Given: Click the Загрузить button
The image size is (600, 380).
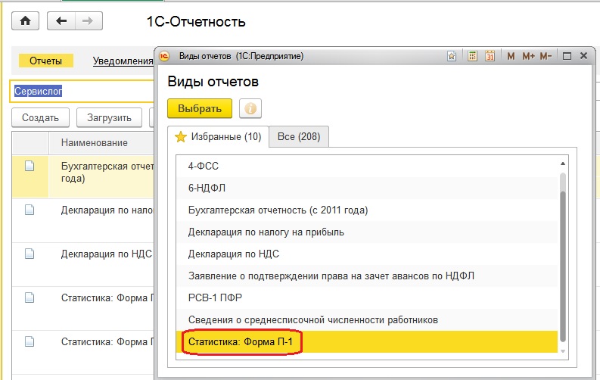Looking at the screenshot, I should point(109,117).
